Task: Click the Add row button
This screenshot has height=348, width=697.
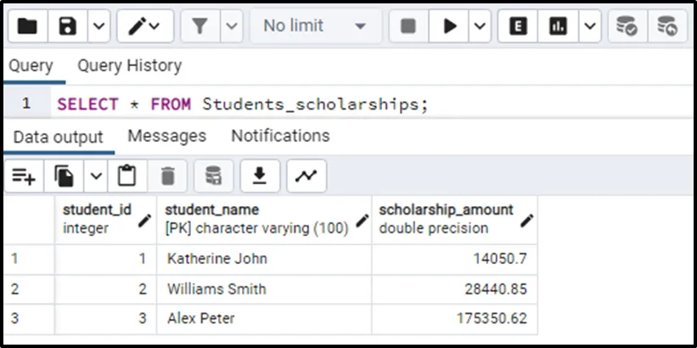Action: pos(24,176)
